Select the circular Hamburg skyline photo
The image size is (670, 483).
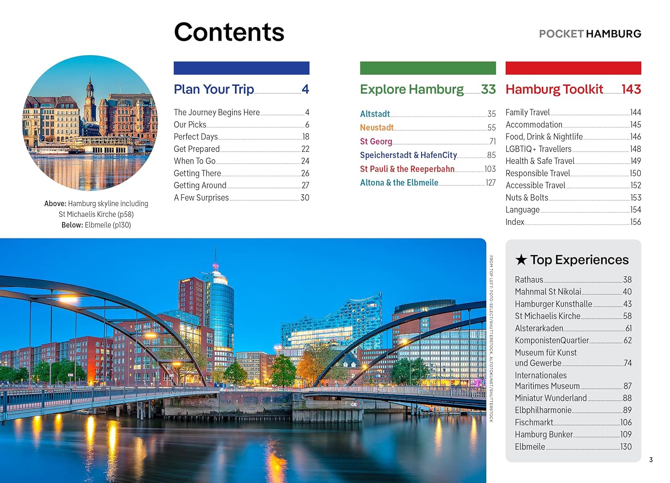[x=90, y=123]
